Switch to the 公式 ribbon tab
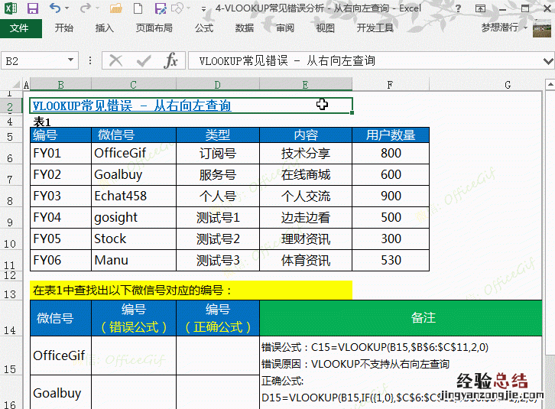The height and width of the screenshot is (409, 555). point(204,28)
